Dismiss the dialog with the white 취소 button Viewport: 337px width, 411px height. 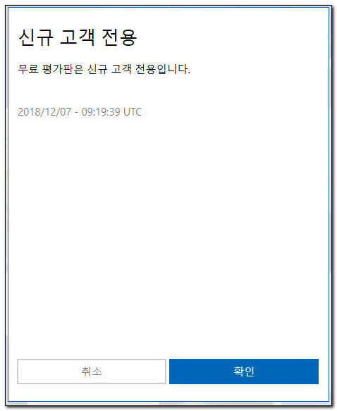(92, 371)
